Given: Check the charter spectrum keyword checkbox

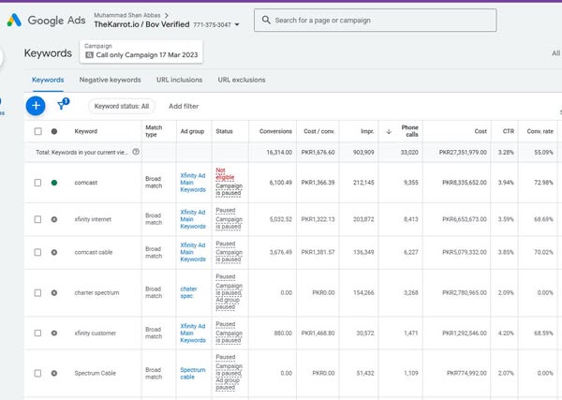Looking at the screenshot, I should click(x=37, y=293).
